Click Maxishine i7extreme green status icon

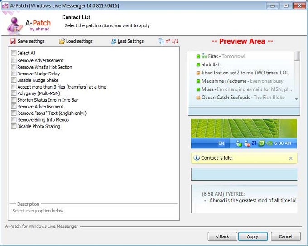198,81
